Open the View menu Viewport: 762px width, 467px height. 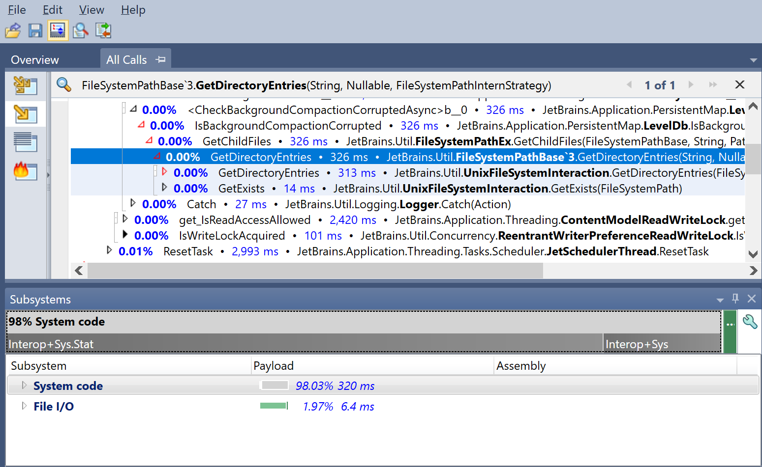(91, 10)
